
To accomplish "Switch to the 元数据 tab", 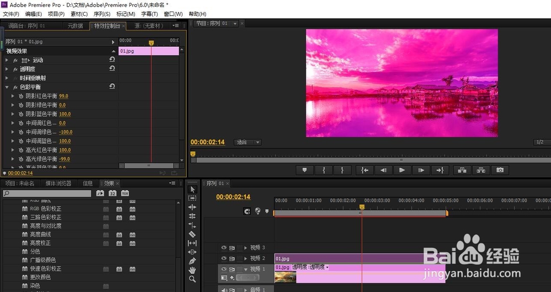I will tap(75, 26).
